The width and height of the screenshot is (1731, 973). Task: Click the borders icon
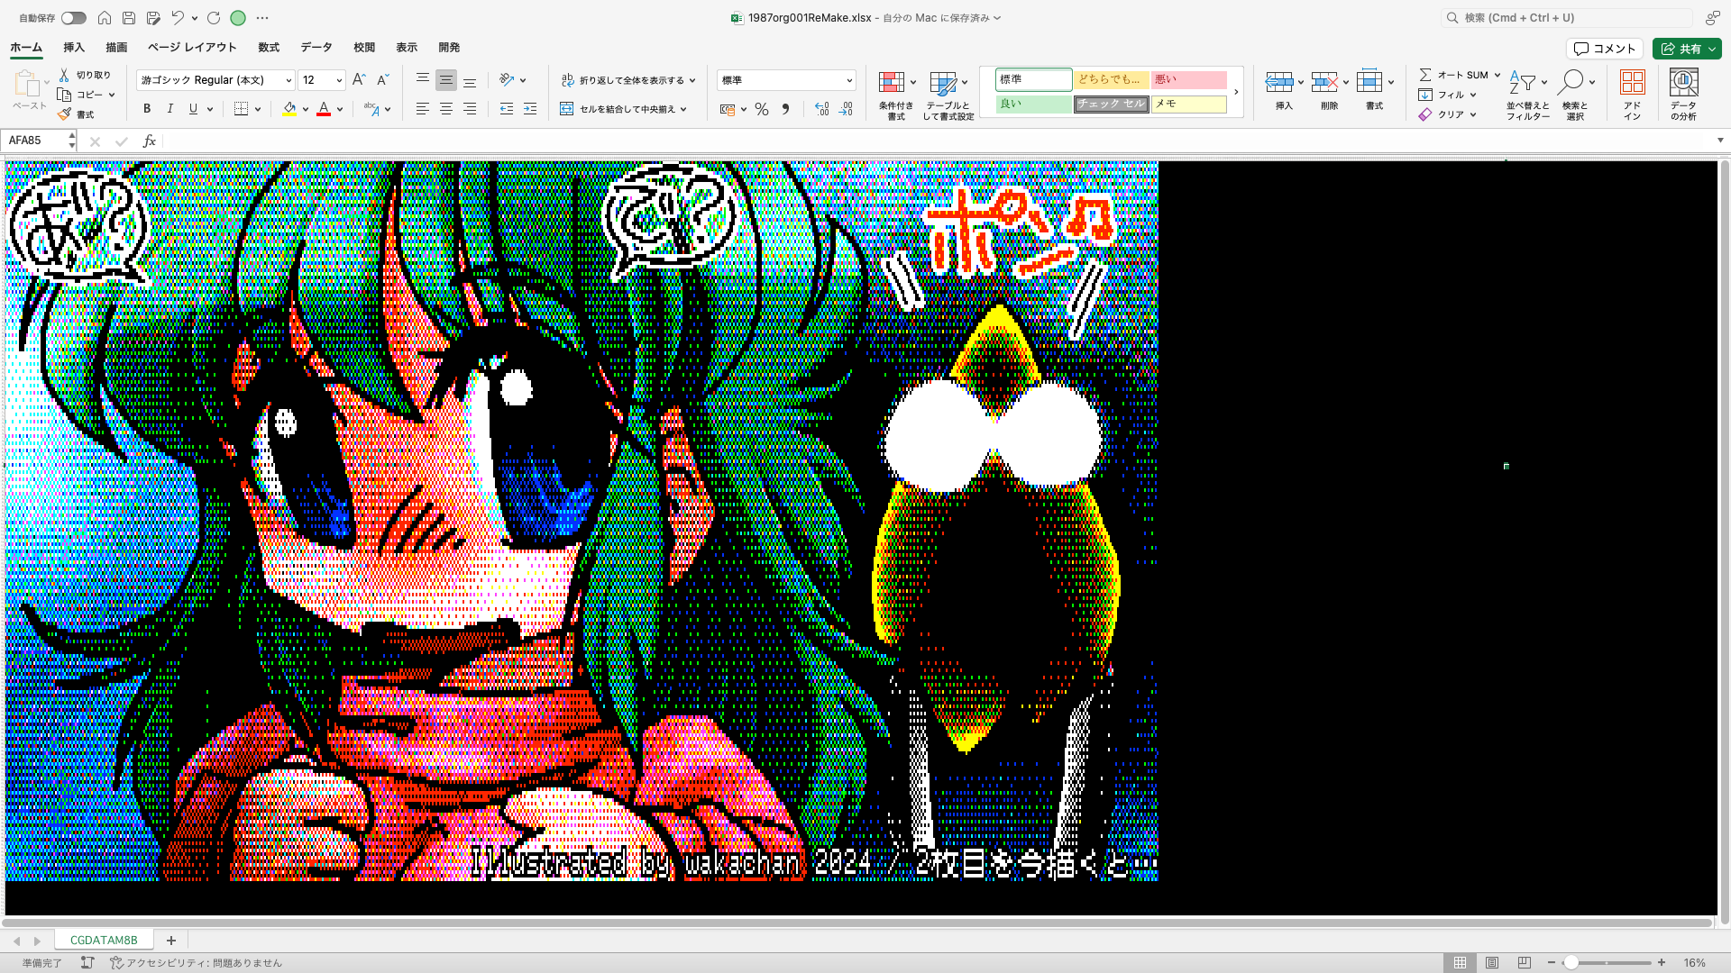241,109
